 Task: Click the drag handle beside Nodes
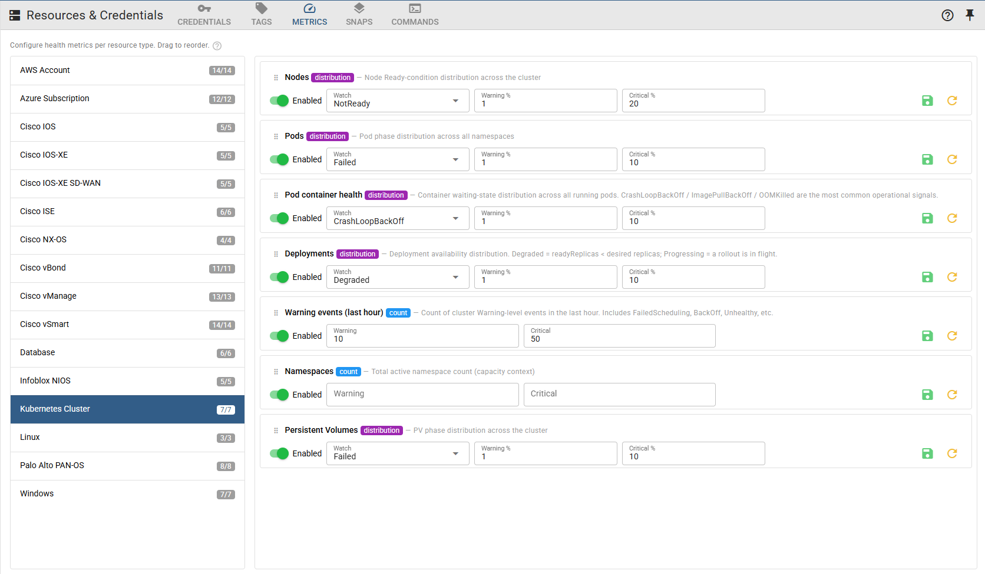tap(276, 78)
